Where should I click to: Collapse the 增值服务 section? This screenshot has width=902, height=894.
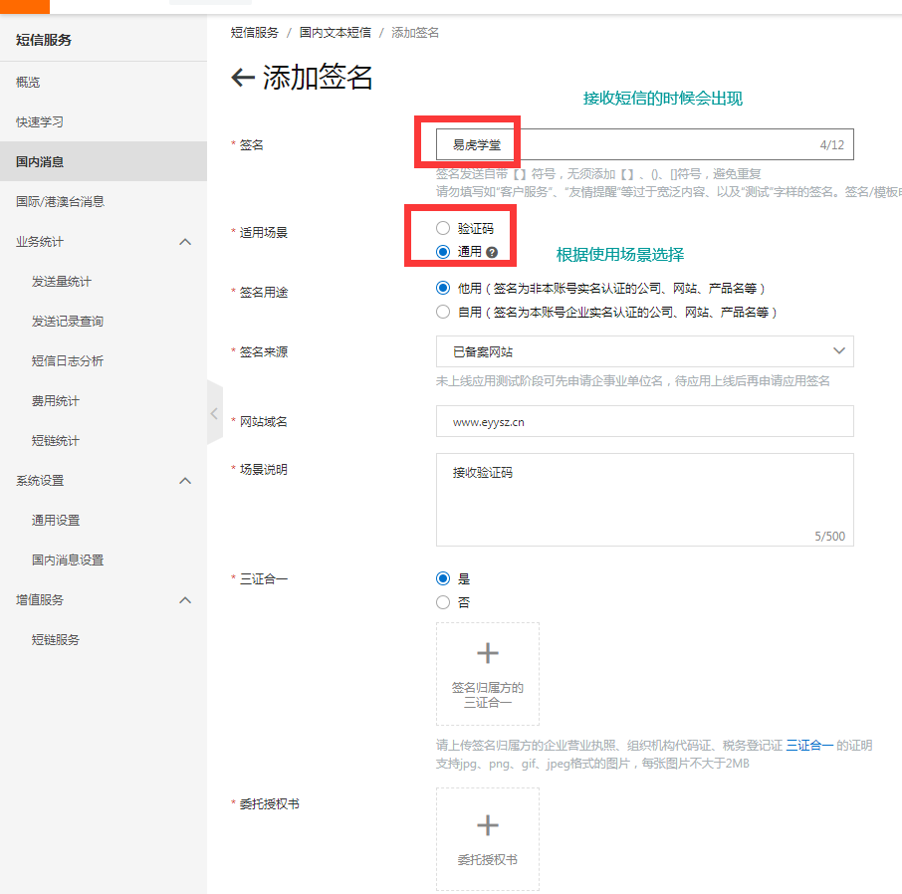click(x=185, y=599)
